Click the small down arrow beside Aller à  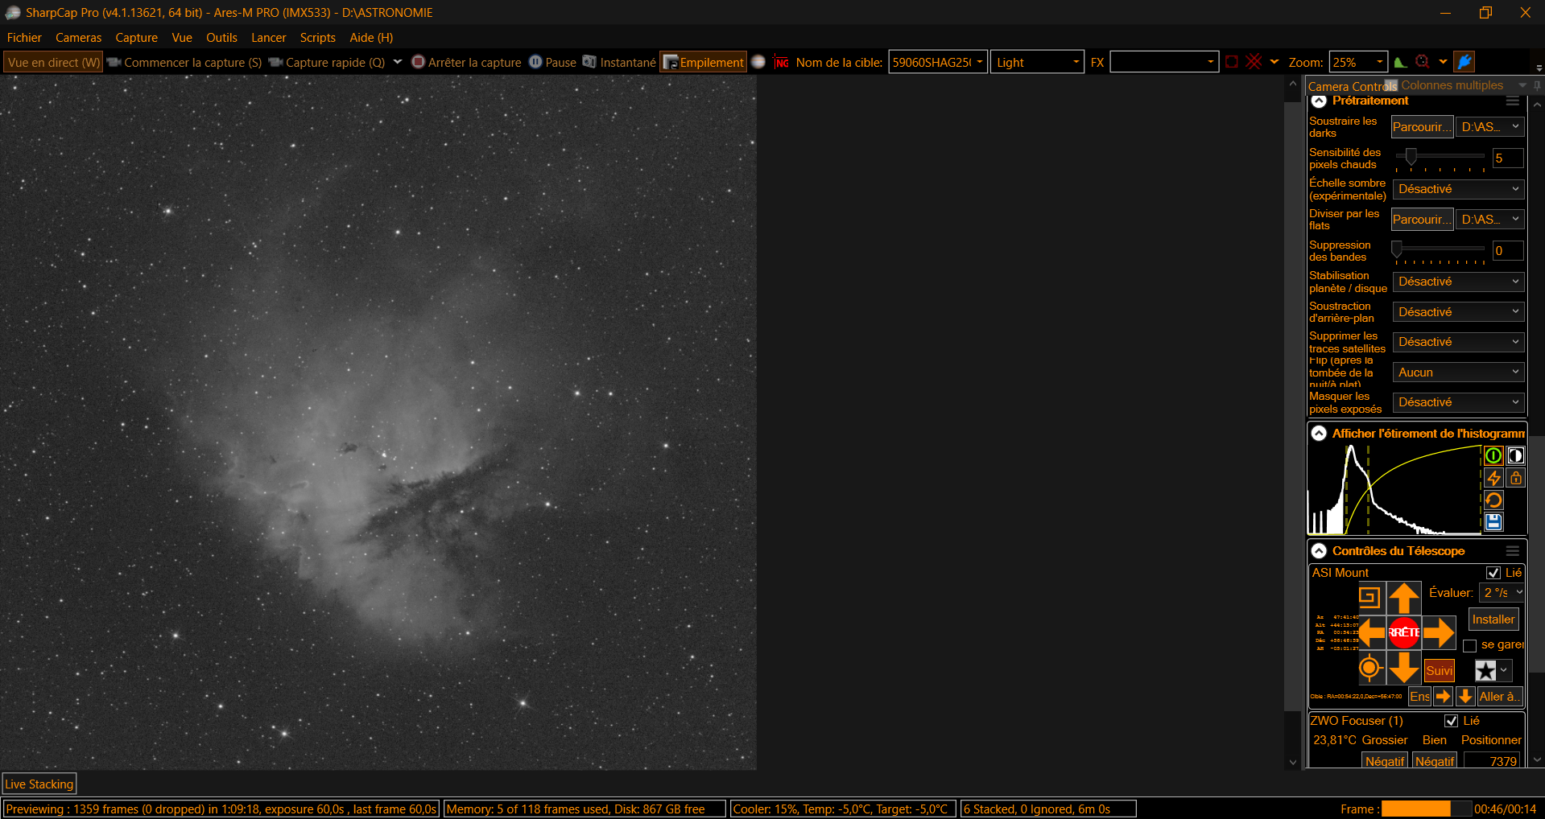click(1465, 697)
